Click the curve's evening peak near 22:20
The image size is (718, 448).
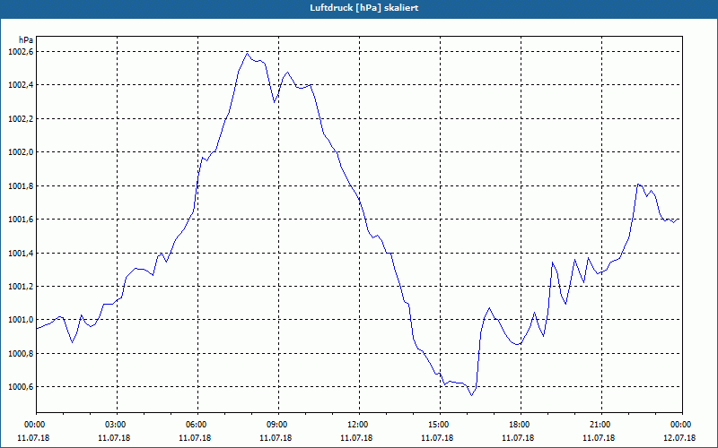pos(638,185)
